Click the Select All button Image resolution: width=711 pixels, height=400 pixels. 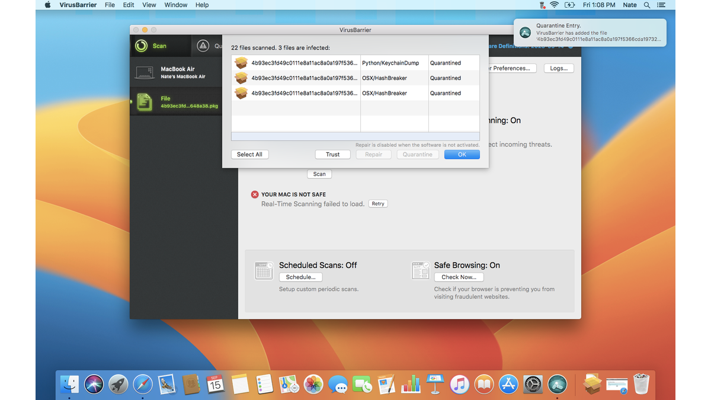click(249, 154)
